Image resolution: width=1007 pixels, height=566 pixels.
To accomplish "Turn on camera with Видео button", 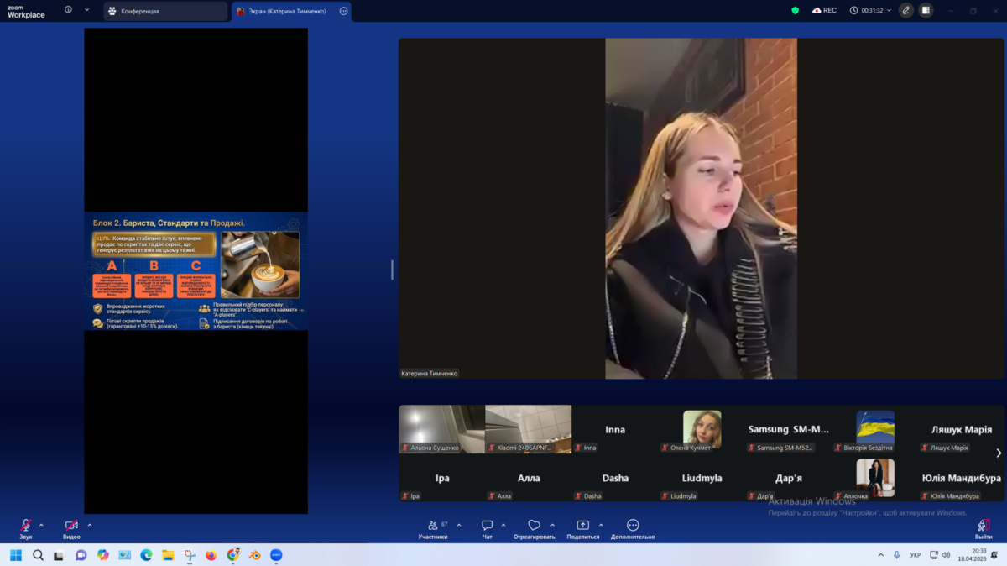I will [x=71, y=527].
